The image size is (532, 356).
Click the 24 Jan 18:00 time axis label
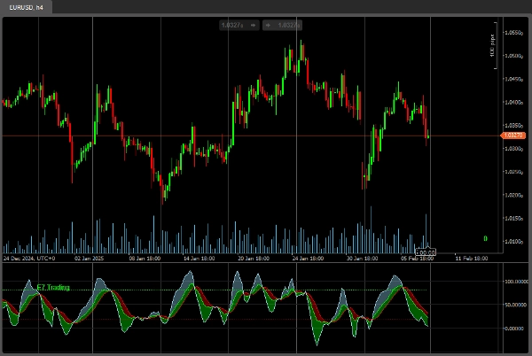(308, 258)
